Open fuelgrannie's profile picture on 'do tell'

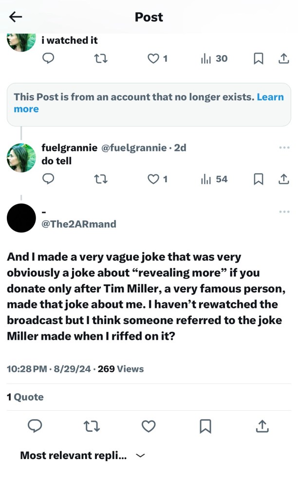tap(21, 158)
